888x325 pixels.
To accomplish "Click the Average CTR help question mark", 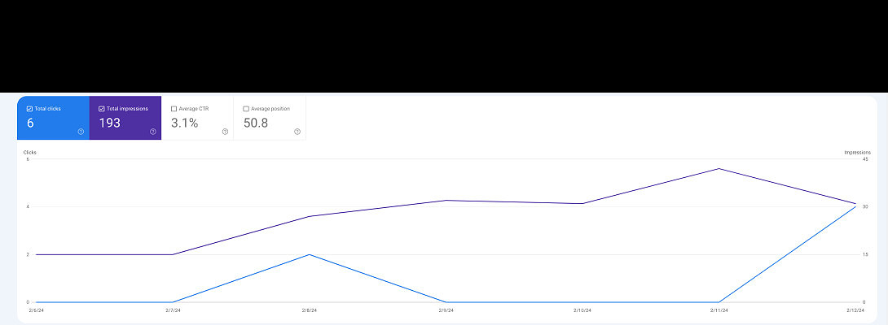I will pyautogui.click(x=225, y=132).
